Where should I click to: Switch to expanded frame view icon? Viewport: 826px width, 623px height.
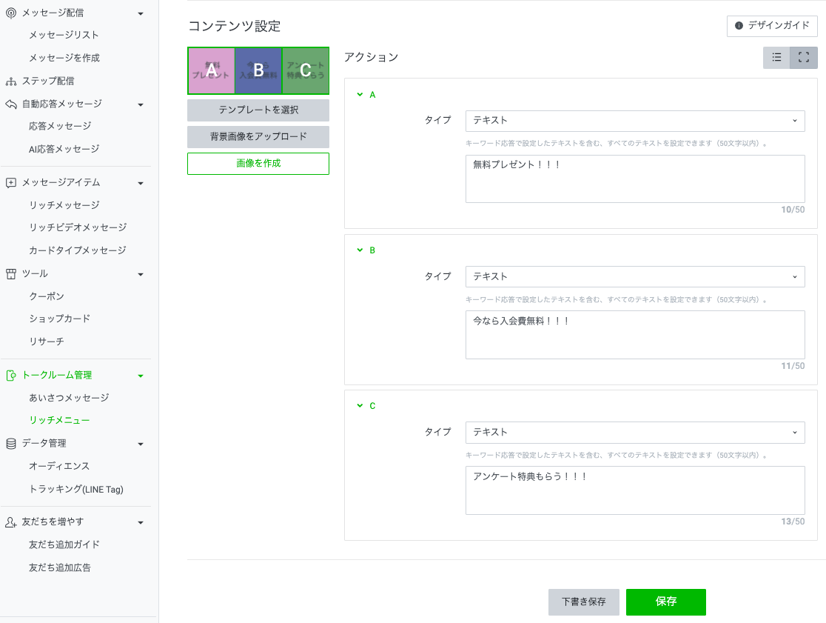pos(803,58)
